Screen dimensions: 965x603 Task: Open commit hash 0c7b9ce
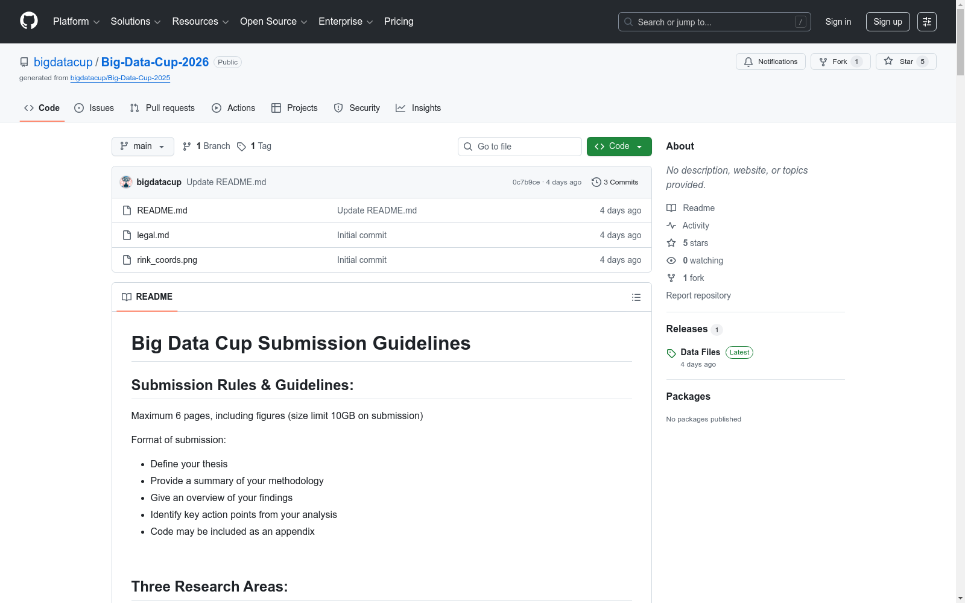pyautogui.click(x=526, y=182)
